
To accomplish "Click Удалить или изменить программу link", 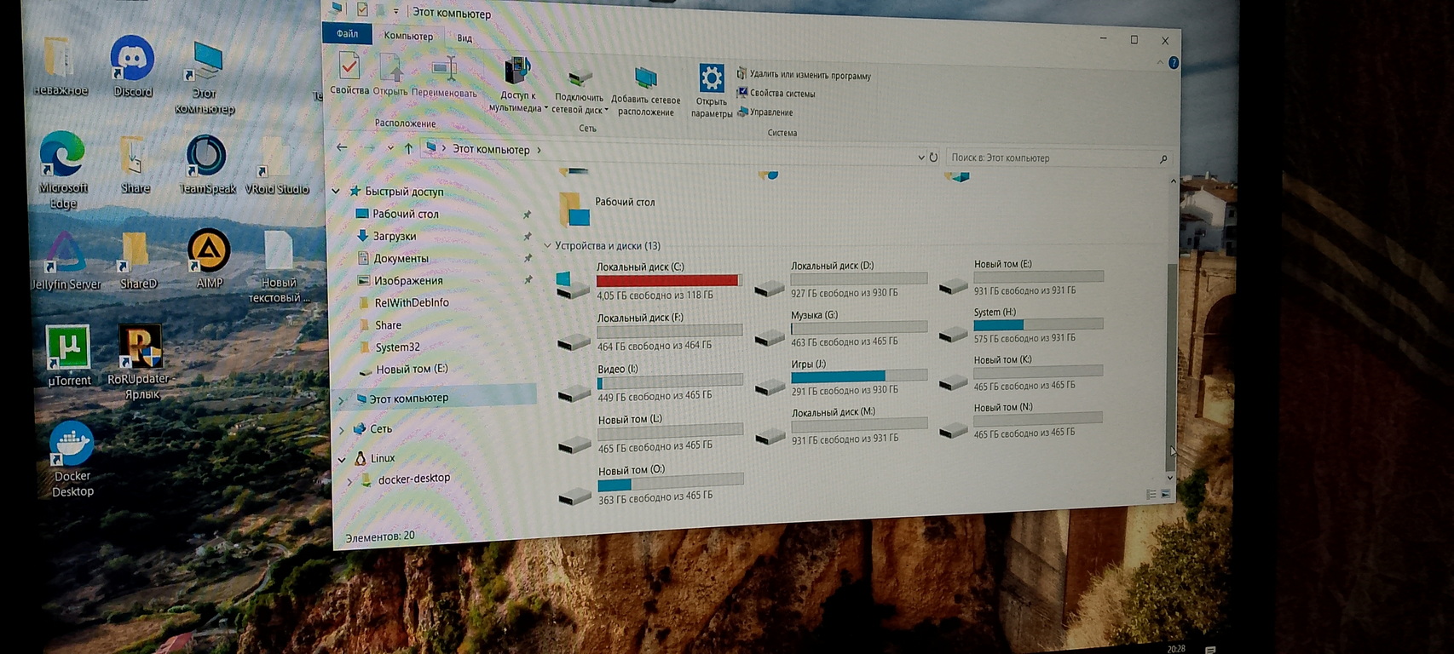I will pyautogui.click(x=809, y=76).
